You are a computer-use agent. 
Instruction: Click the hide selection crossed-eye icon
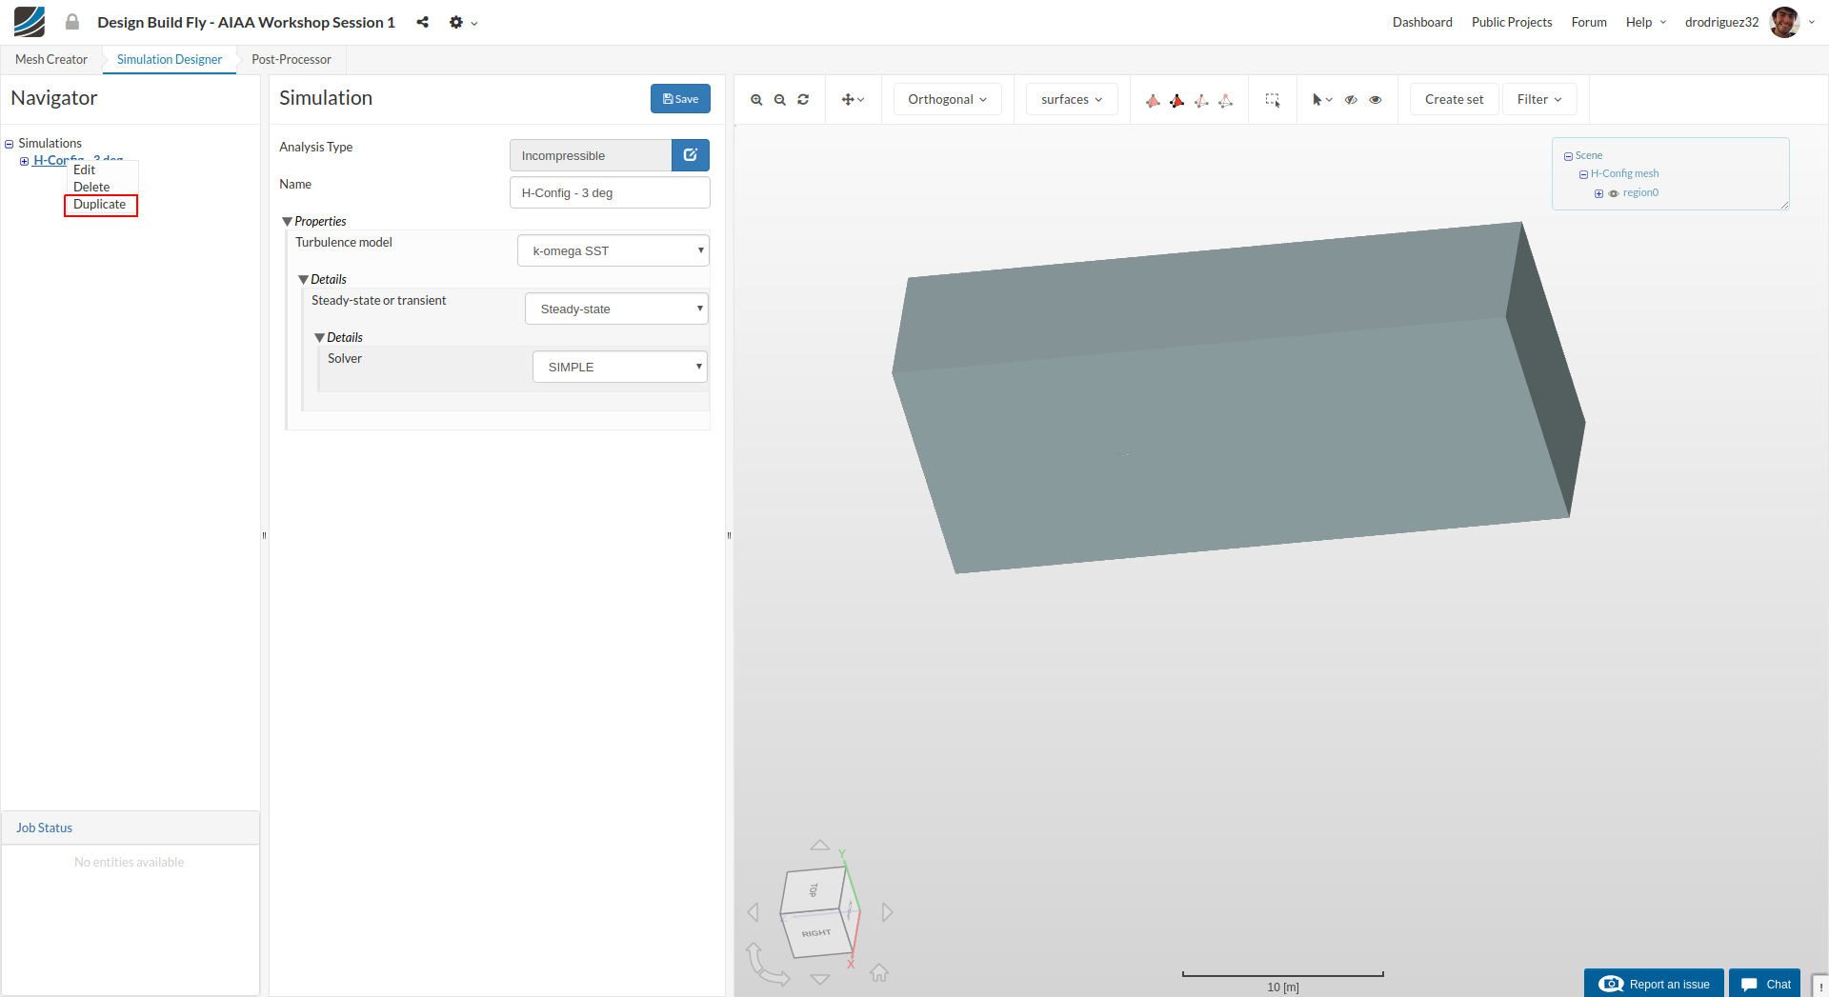1351,100
